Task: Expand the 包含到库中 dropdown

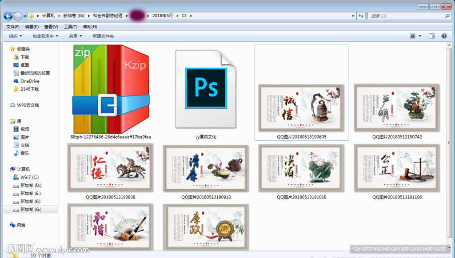Action: (46, 36)
